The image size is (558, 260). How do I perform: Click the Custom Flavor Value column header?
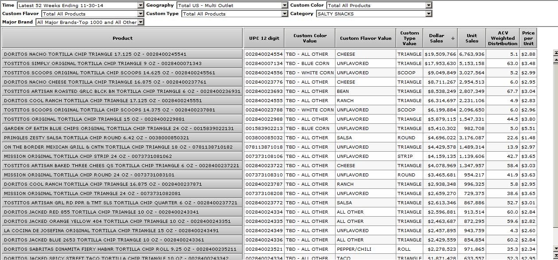point(365,38)
